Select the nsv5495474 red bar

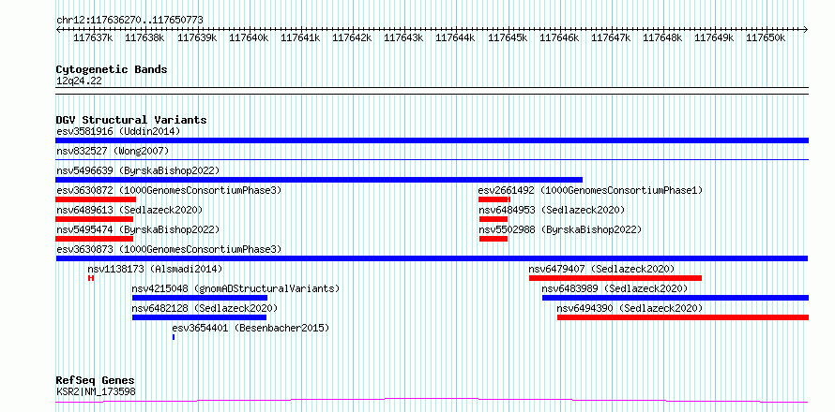coord(94,239)
